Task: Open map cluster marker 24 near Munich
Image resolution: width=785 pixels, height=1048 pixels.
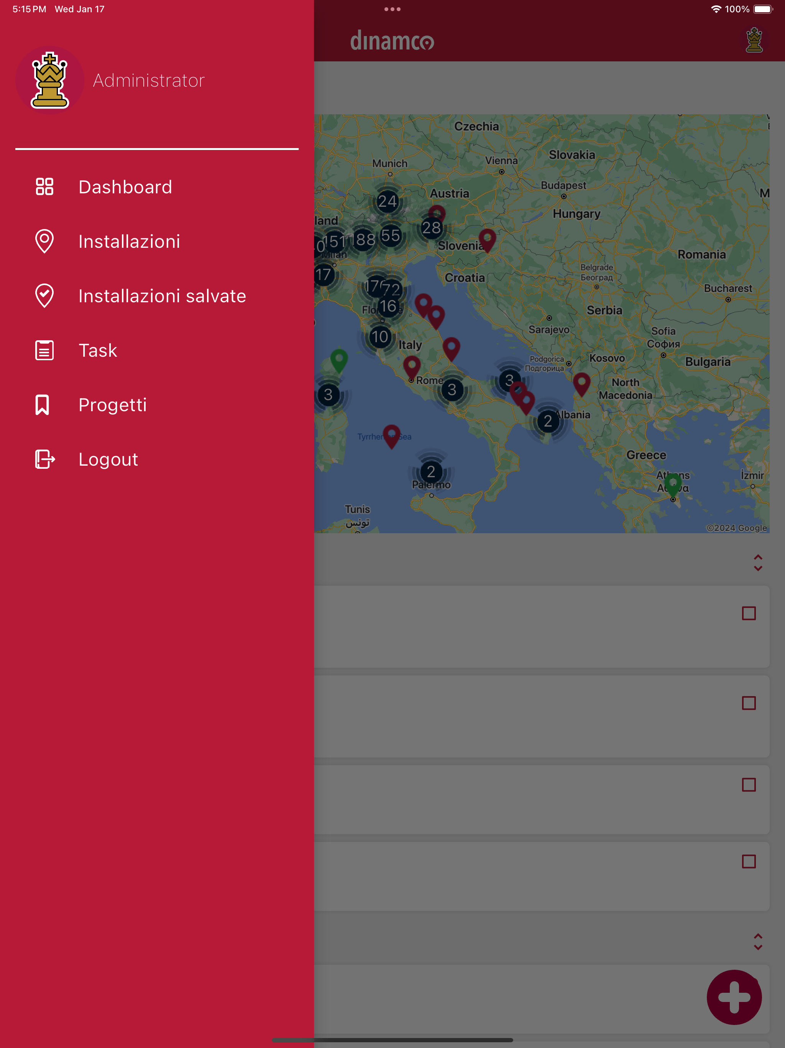Action: (x=387, y=201)
